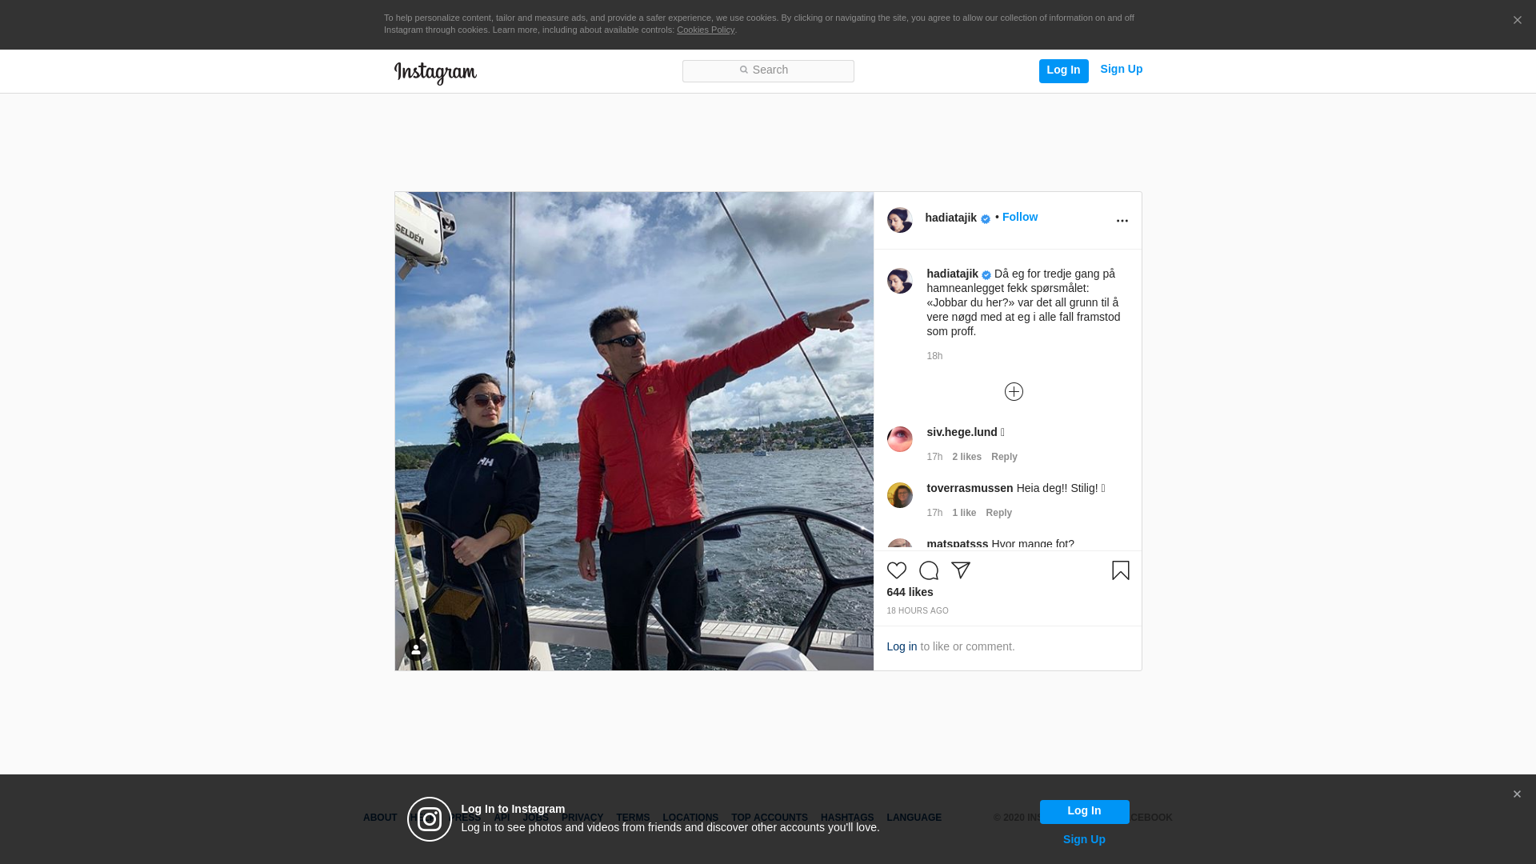
Task: View 1 like on toverrasmussen comment
Action: [x=964, y=513]
